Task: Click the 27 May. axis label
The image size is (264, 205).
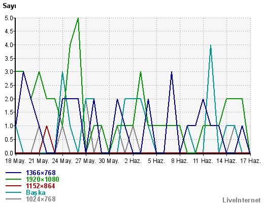Action: (86, 161)
